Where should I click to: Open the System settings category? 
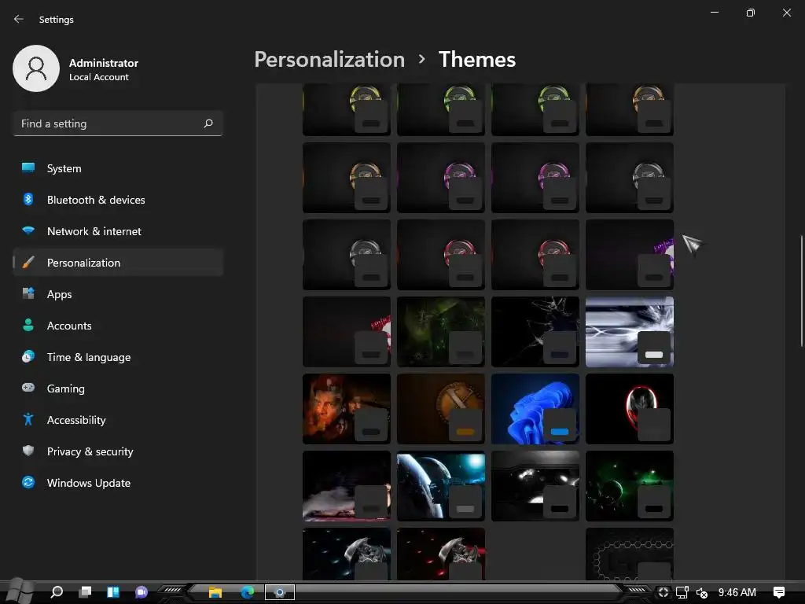118,168
